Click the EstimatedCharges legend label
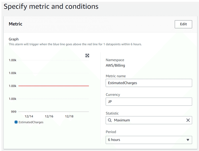Screen dimensions: 199x151 tap(31, 122)
